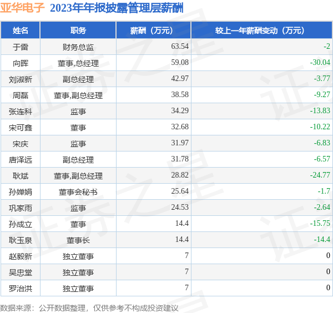333x313 pixels.
Task: Click the salary value 24.53
Action: click(x=180, y=208)
